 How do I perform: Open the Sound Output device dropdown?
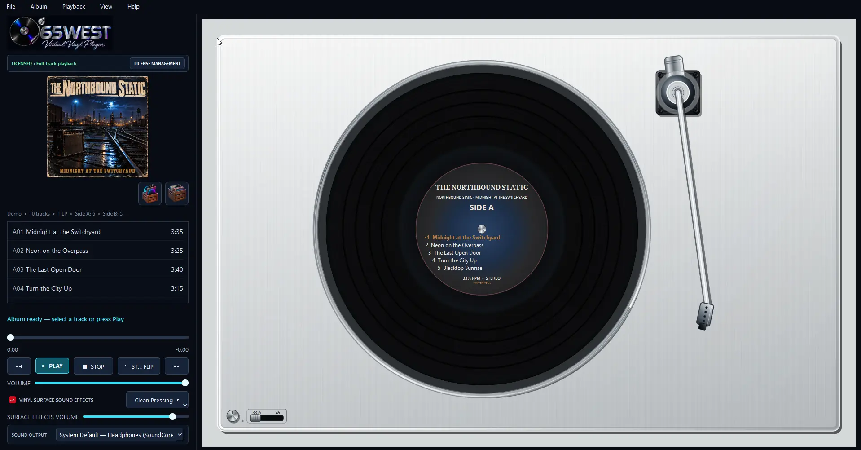point(120,435)
